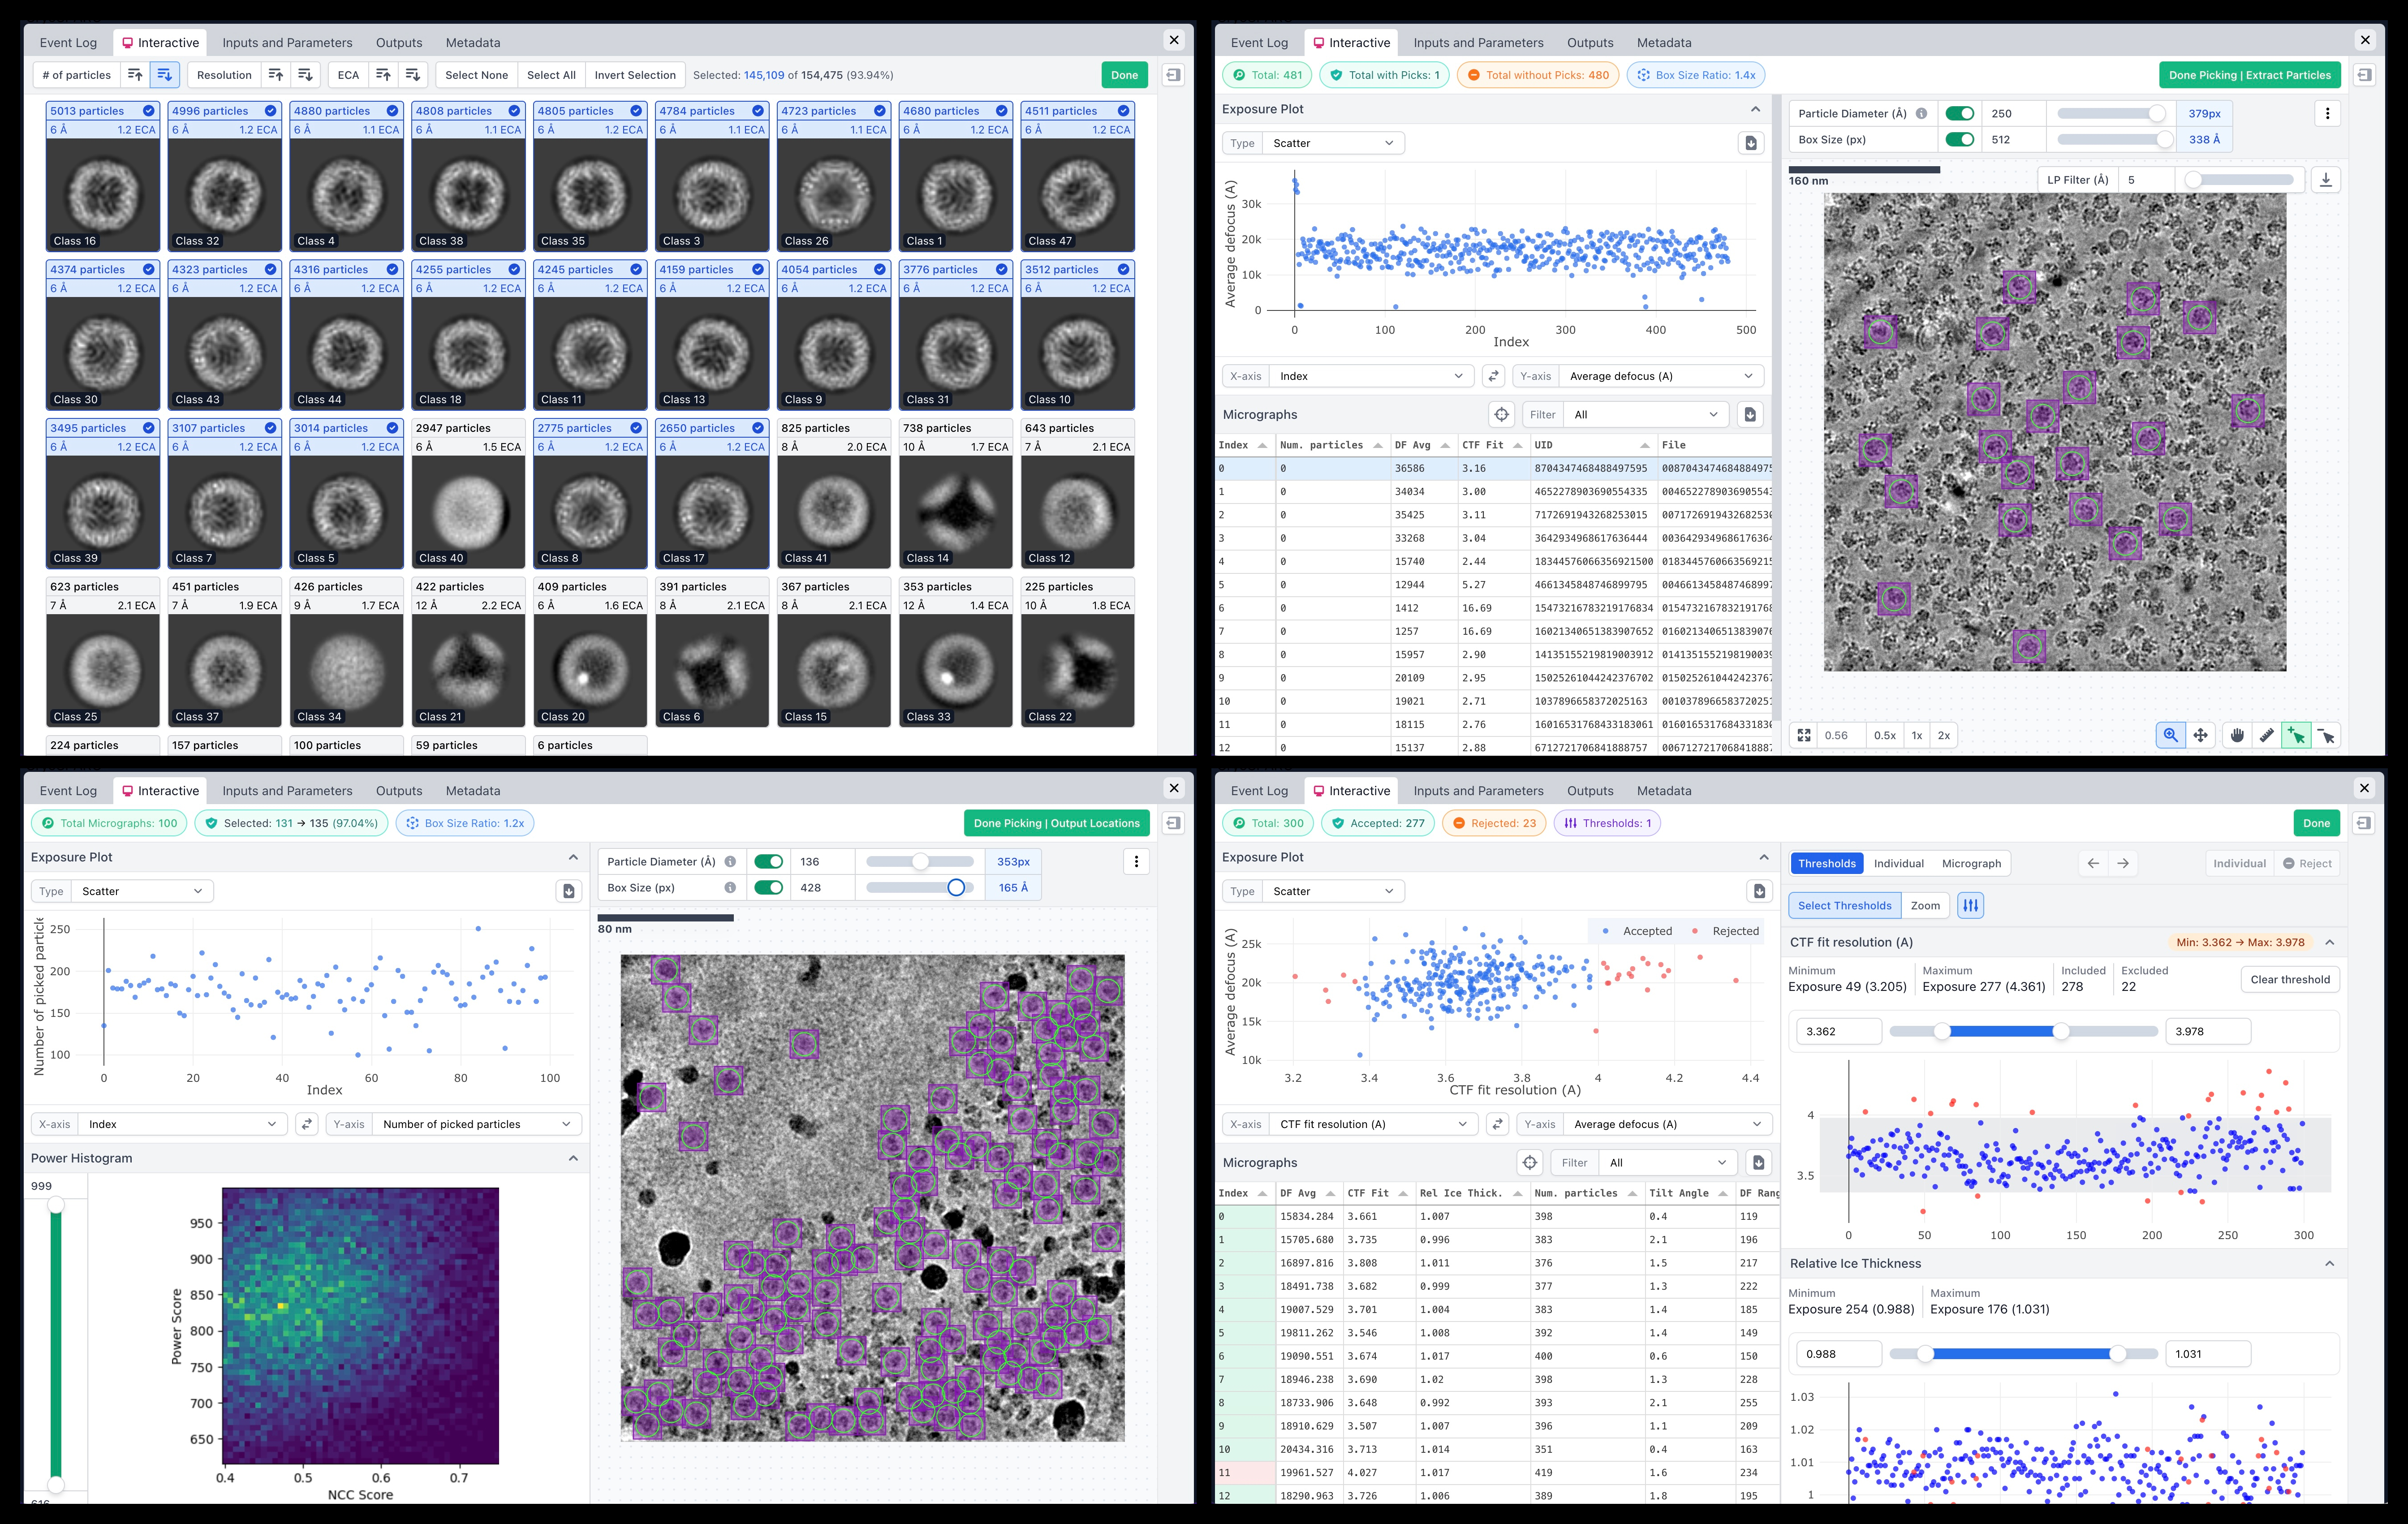Image resolution: width=2408 pixels, height=1524 pixels.
Task: Click Done Picking | Extract Particles
Action: pyautogui.click(x=2250, y=75)
